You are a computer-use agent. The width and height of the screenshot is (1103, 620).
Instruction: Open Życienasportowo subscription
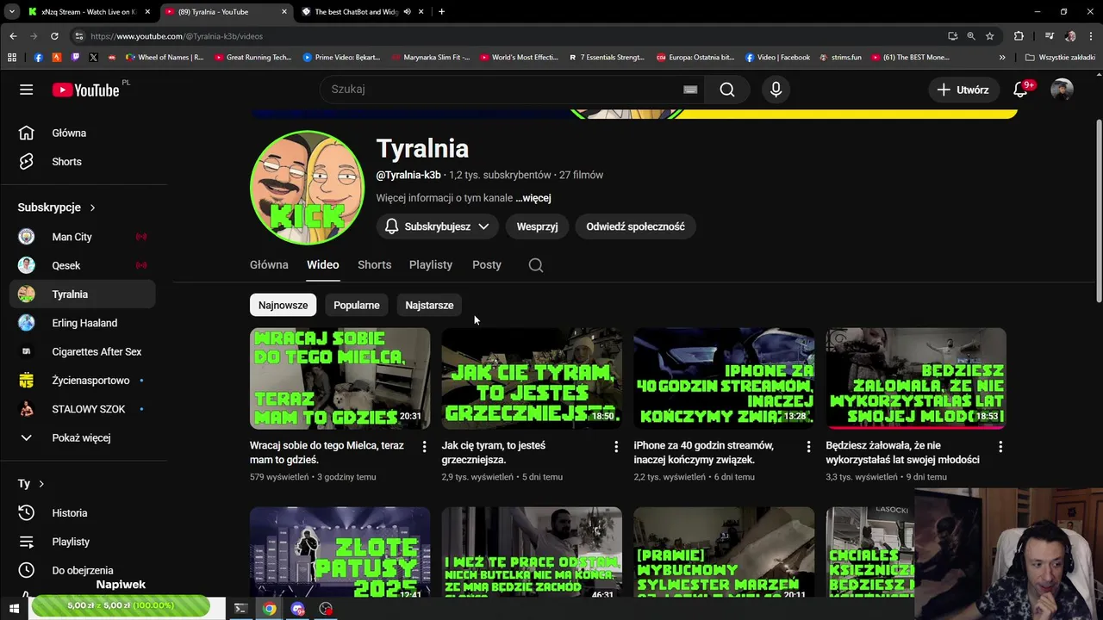[x=83, y=381]
